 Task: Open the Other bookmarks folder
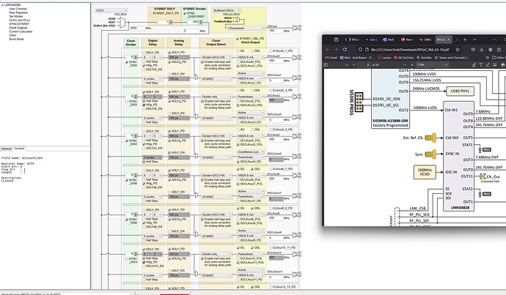pyautogui.click(x=499, y=57)
